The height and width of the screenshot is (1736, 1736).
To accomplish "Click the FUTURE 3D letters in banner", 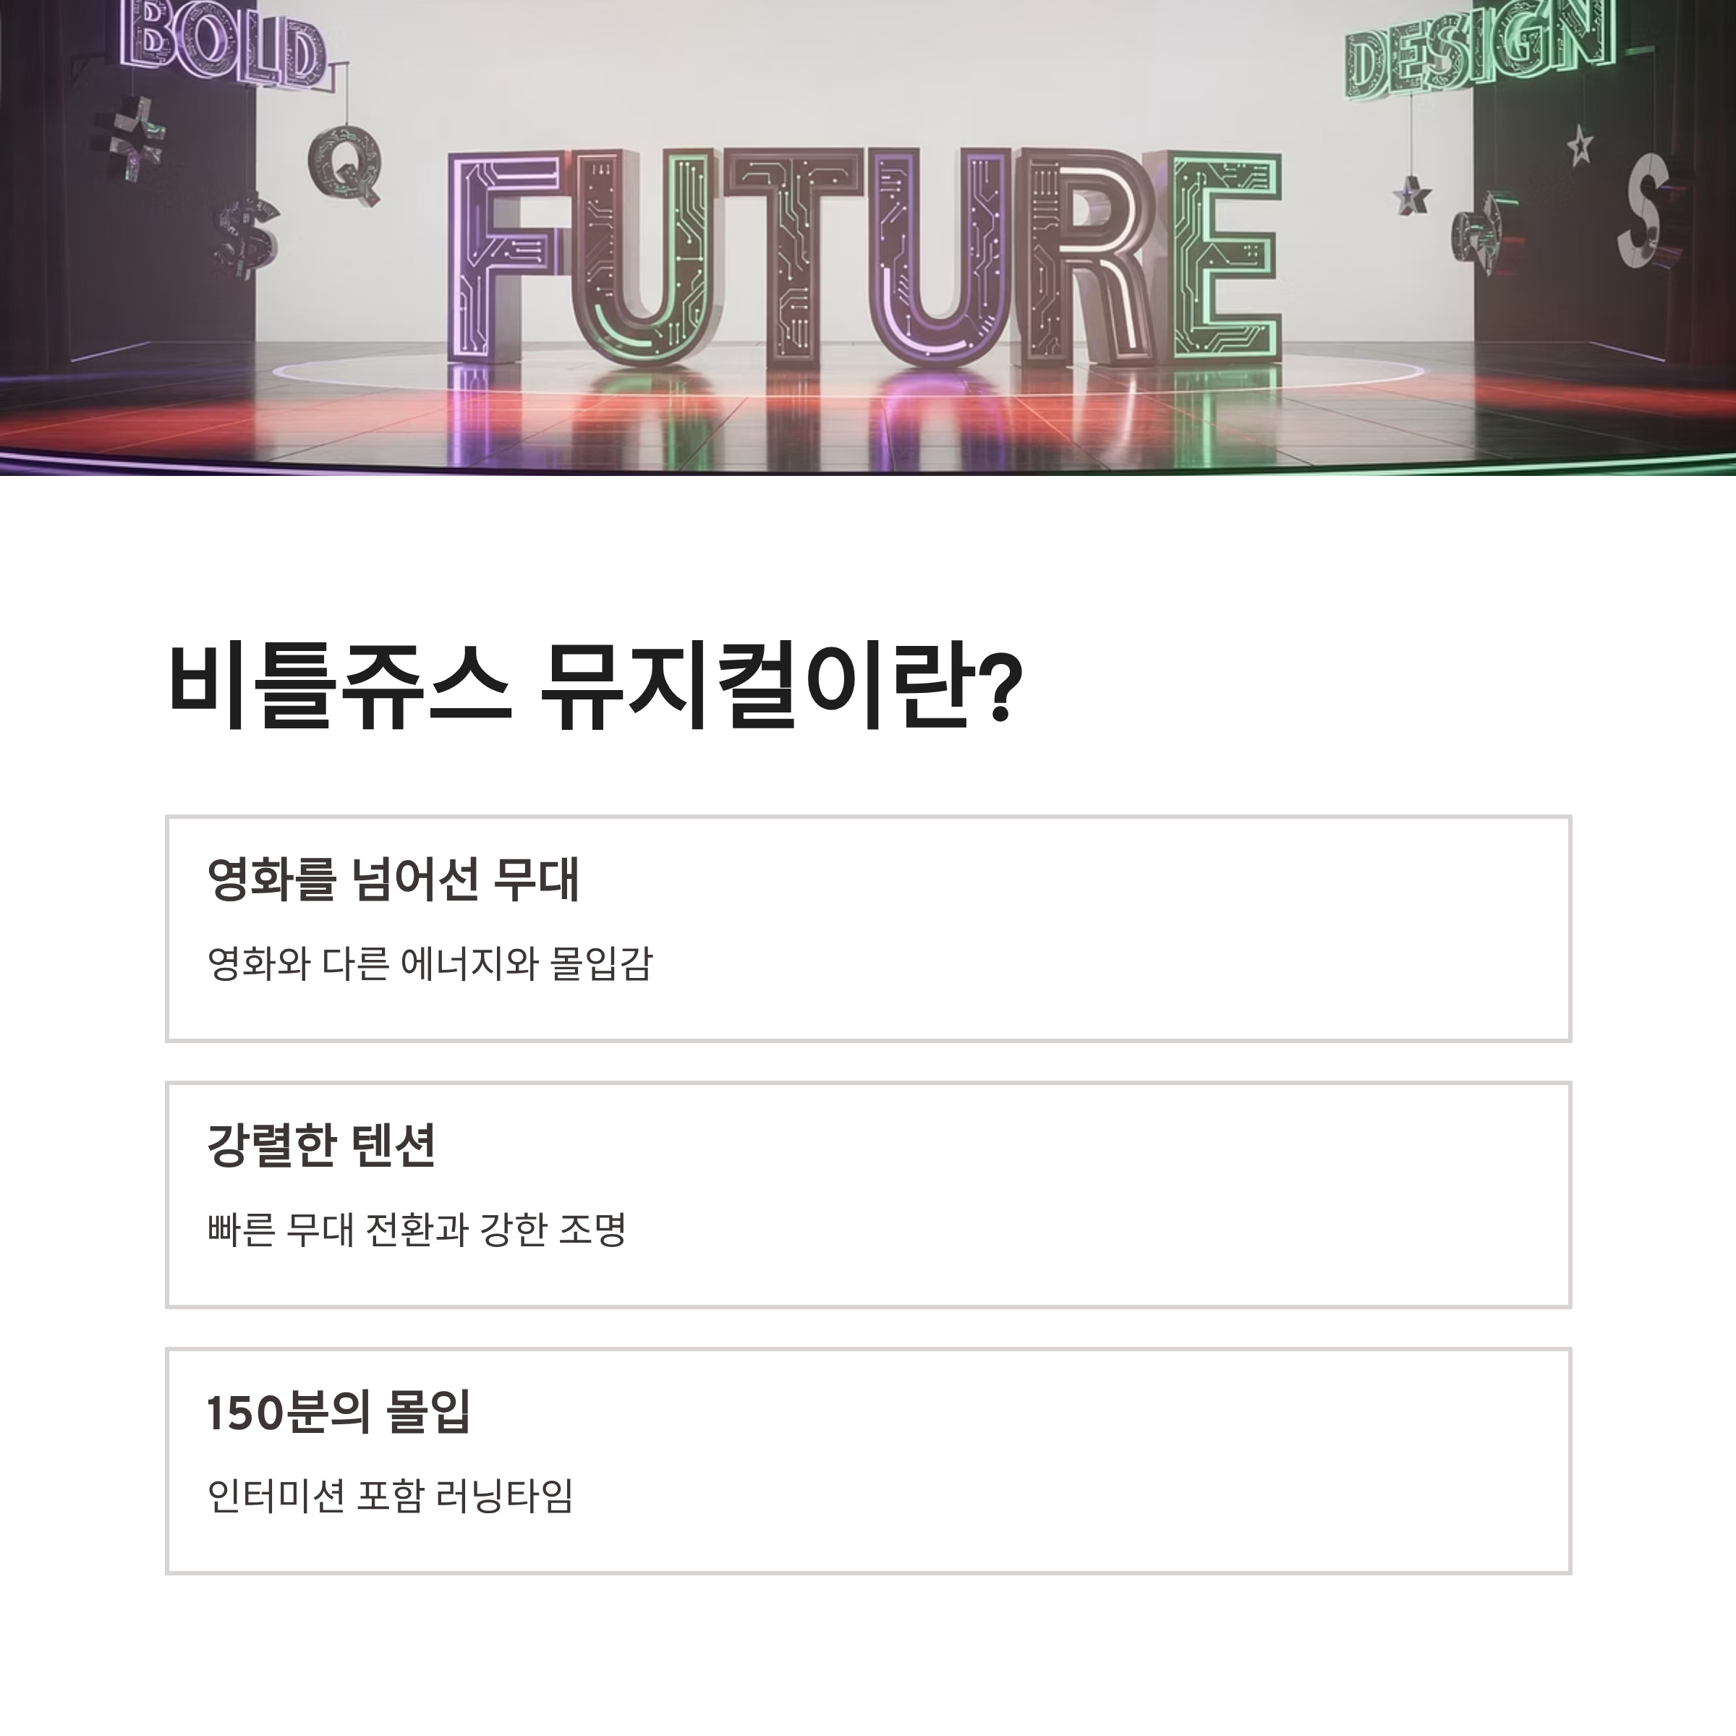I will (864, 259).
